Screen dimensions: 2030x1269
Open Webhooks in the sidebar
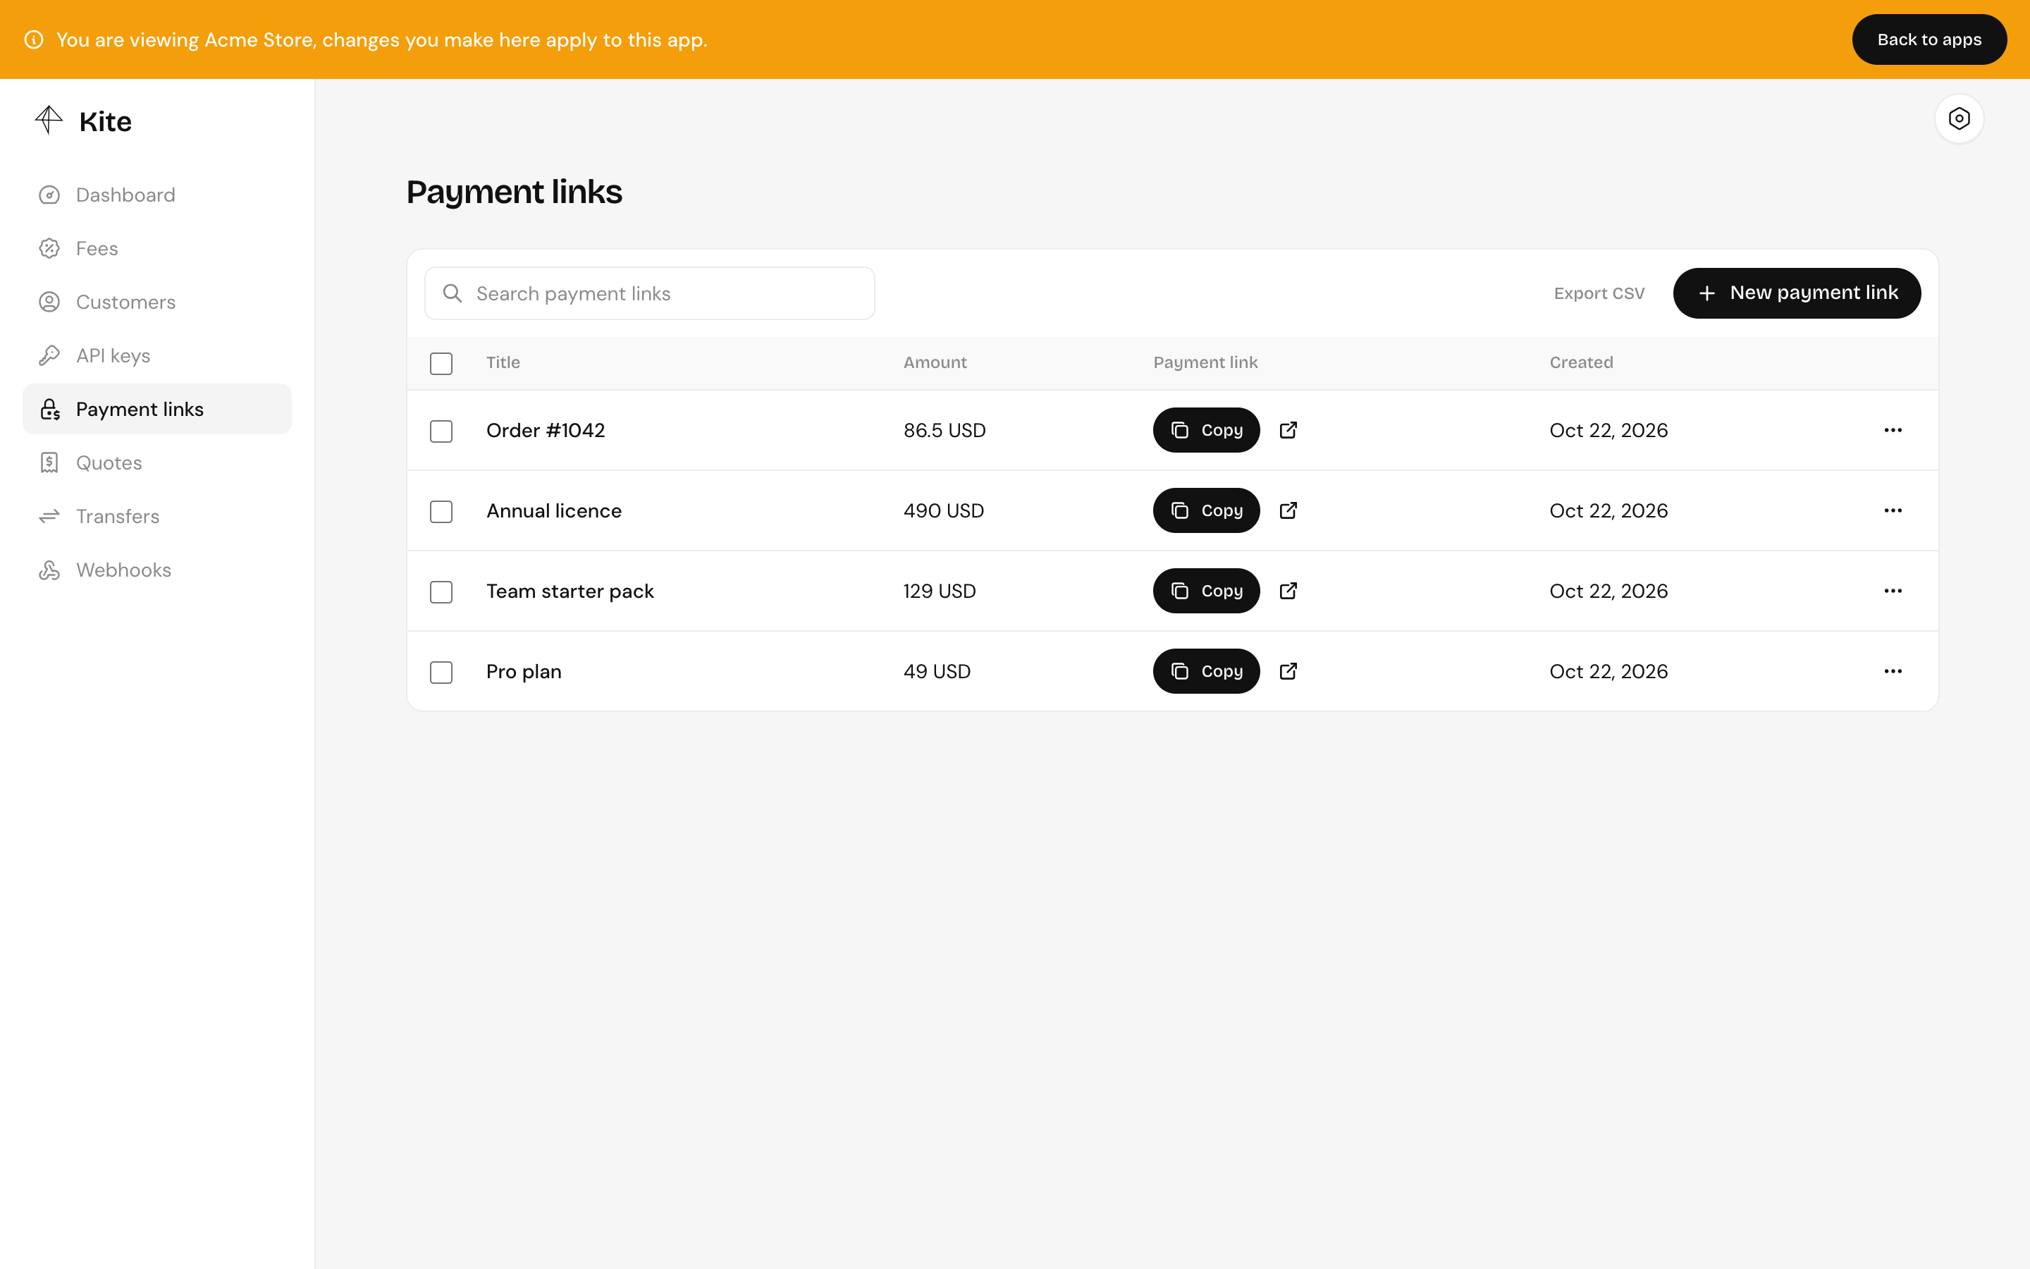tap(157, 570)
